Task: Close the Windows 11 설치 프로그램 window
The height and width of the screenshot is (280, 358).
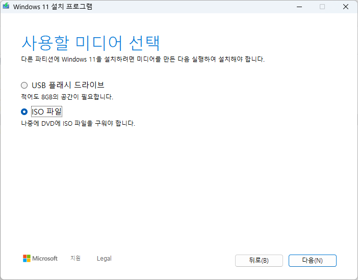Action: click(x=346, y=7)
